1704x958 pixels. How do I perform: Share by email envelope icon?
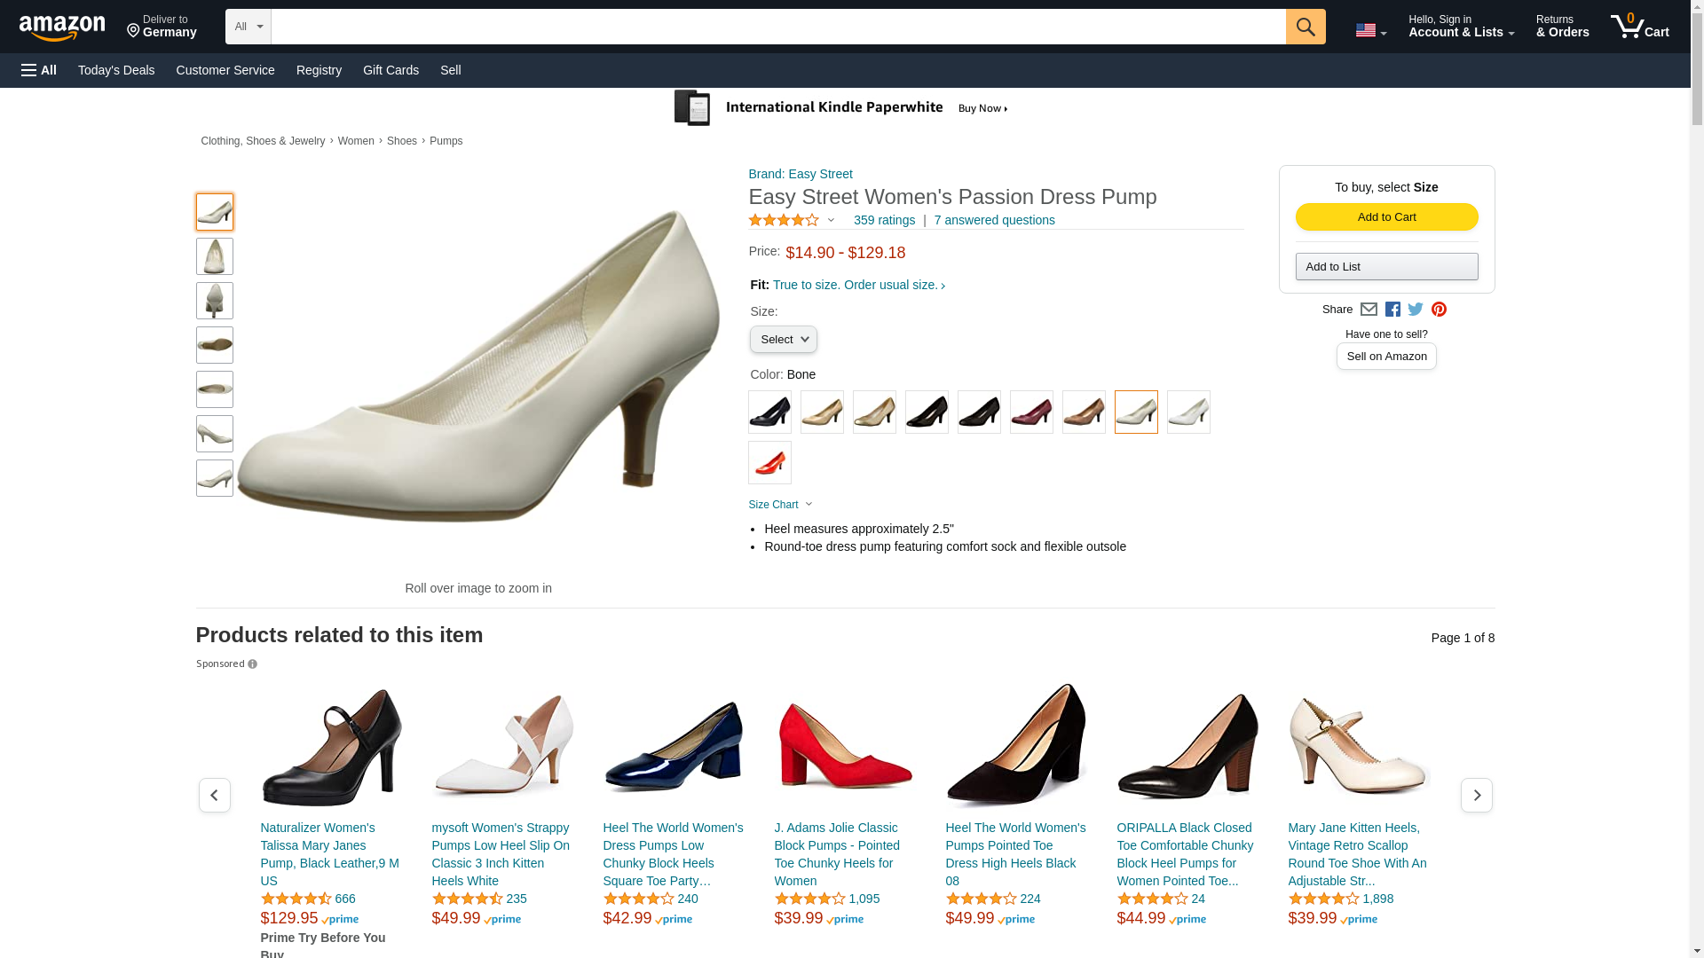(x=1368, y=310)
